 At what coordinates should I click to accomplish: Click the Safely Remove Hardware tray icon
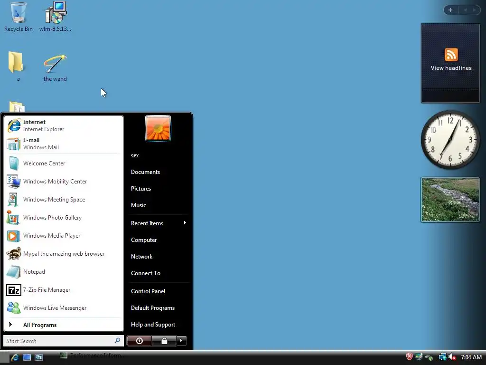[429, 357]
